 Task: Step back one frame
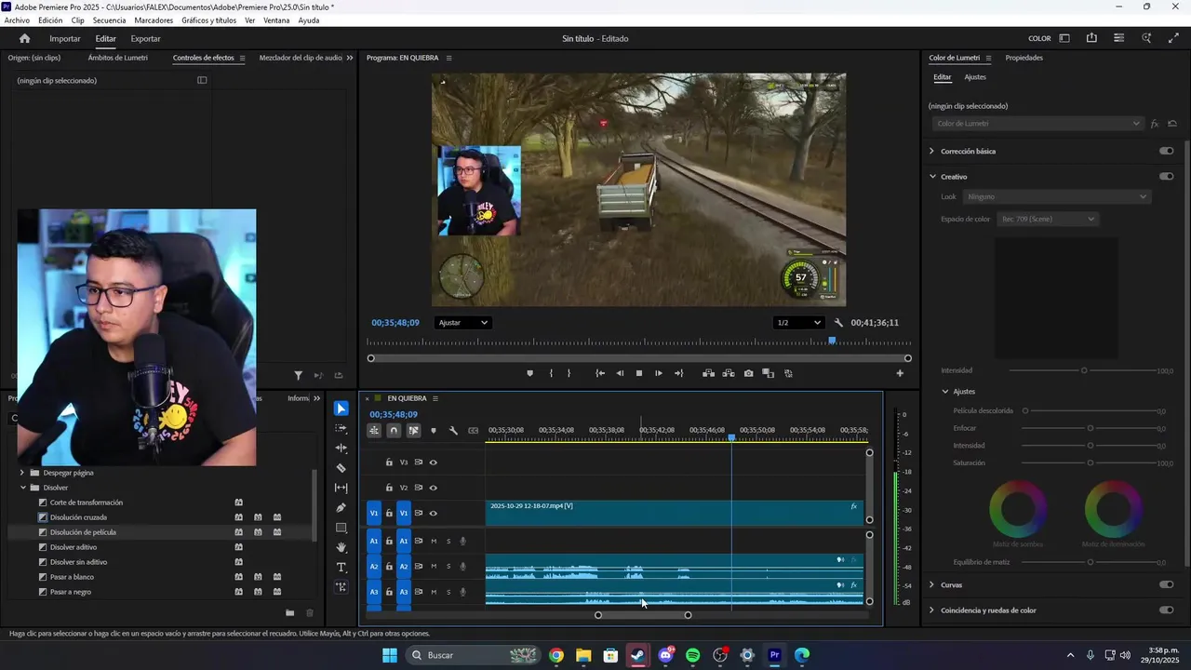[x=621, y=373]
